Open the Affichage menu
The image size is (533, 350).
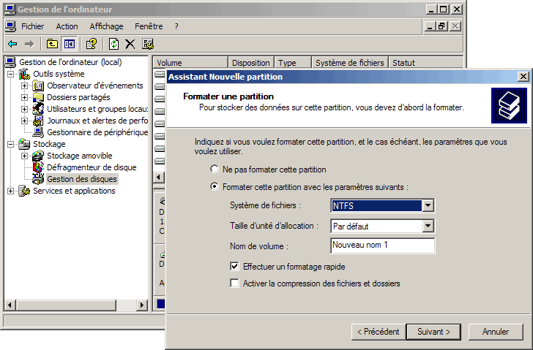[x=106, y=26]
